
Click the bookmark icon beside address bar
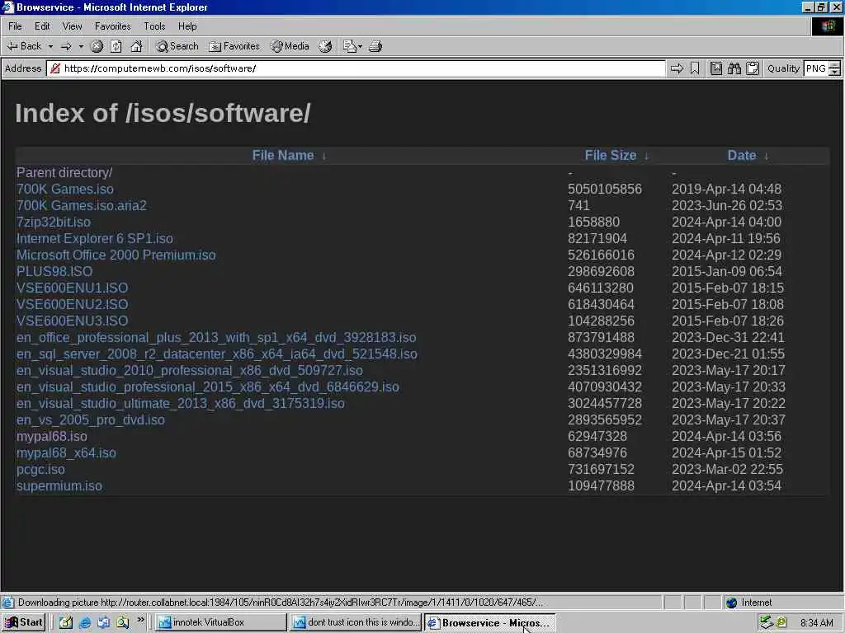pyautogui.click(x=695, y=68)
